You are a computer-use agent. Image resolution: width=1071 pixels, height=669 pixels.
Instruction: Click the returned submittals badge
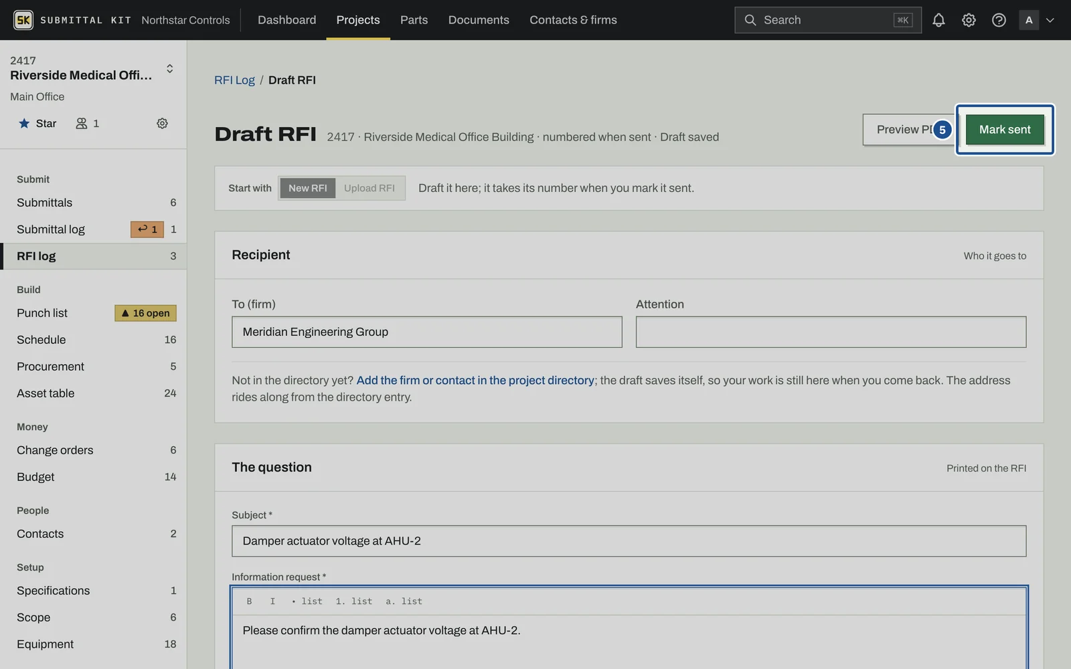click(147, 229)
